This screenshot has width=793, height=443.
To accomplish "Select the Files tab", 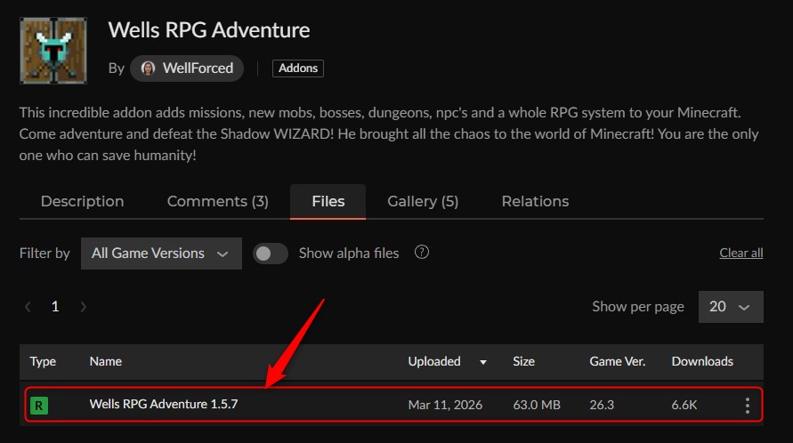I will [328, 201].
